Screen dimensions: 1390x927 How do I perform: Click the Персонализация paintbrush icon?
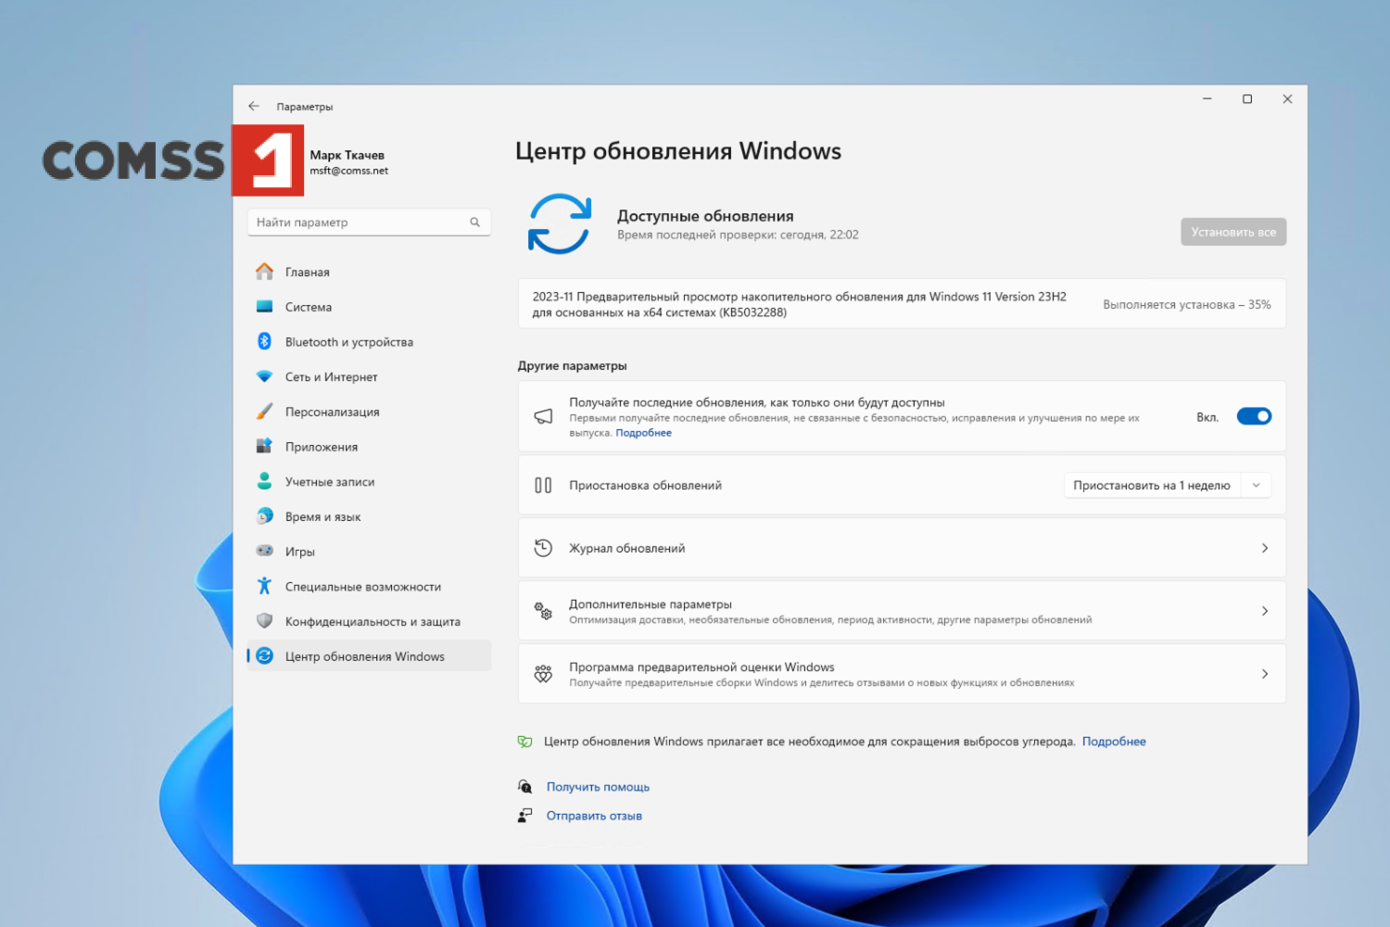[x=264, y=412]
